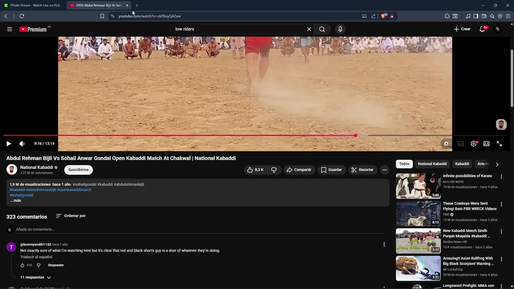
Task: Run search with magnifying glass button
Action: [322, 29]
